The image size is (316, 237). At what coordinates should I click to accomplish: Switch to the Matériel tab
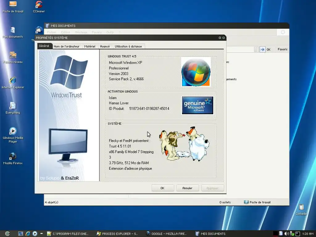pyautogui.click(x=90, y=47)
